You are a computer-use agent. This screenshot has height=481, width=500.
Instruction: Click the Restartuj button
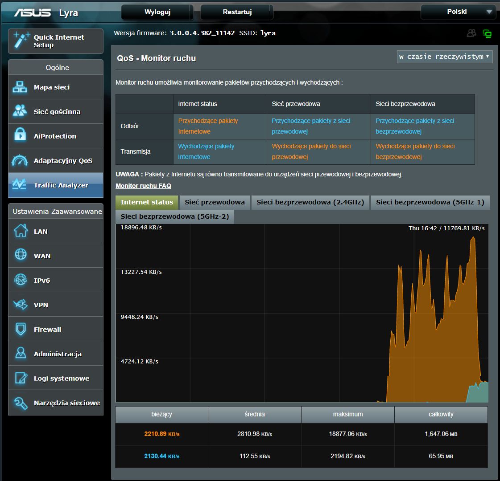[237, 12]
